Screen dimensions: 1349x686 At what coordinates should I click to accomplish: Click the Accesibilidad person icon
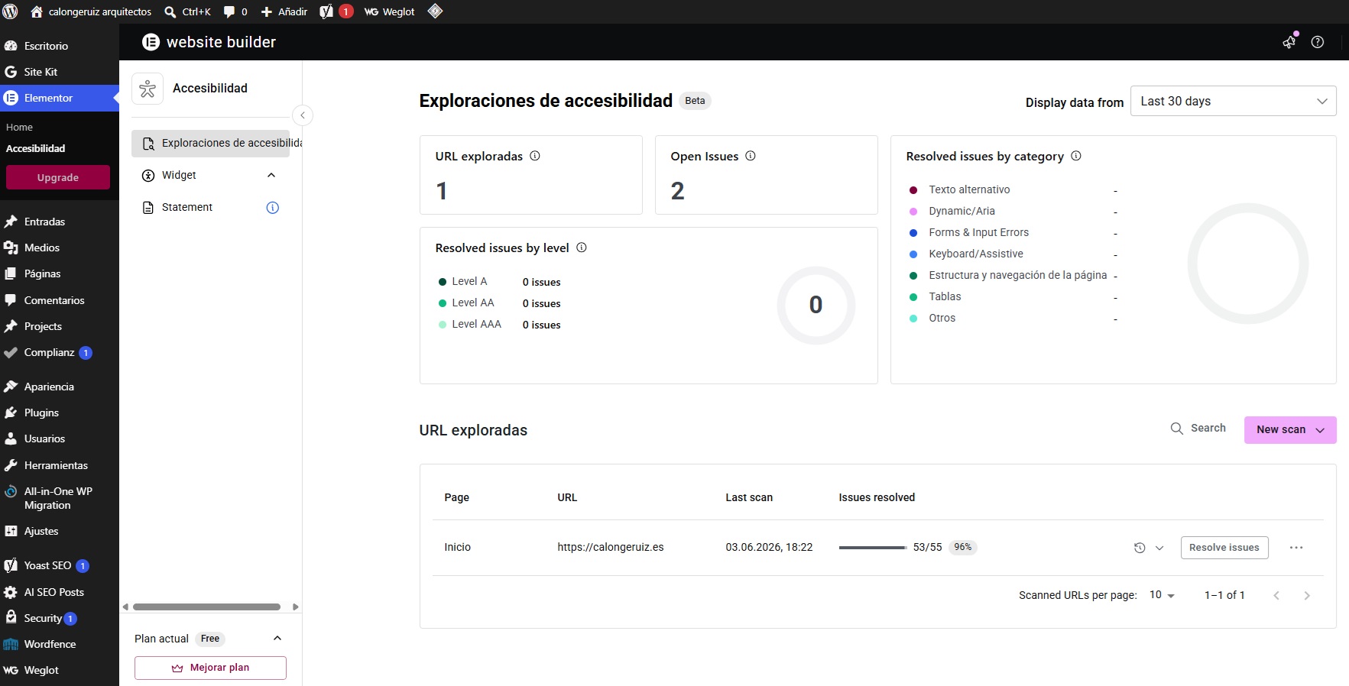coord(148,89)
